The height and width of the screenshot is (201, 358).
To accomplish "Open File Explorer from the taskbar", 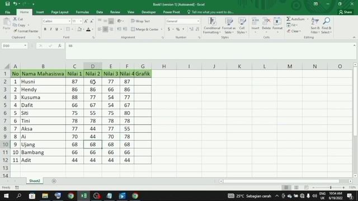I will tap(45, 196).
